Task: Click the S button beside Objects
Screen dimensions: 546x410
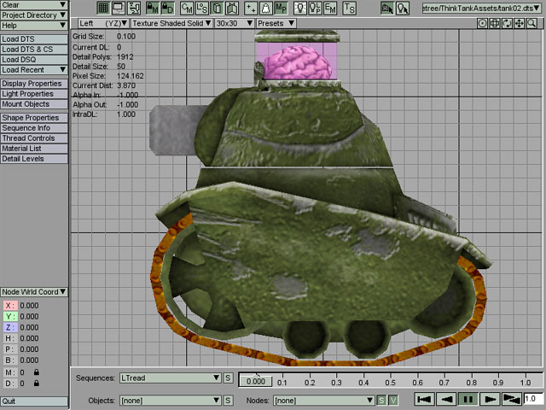Action: pyautogui.click(x=228, y=401)
